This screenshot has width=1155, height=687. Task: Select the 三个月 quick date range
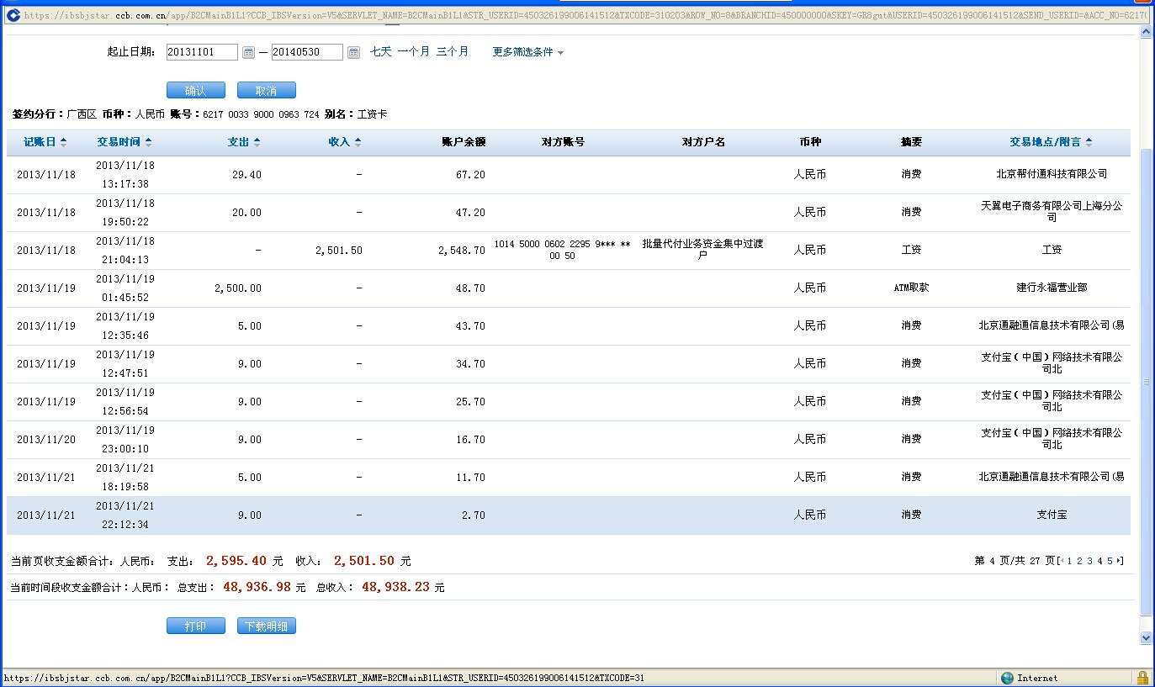pos(452,52)
